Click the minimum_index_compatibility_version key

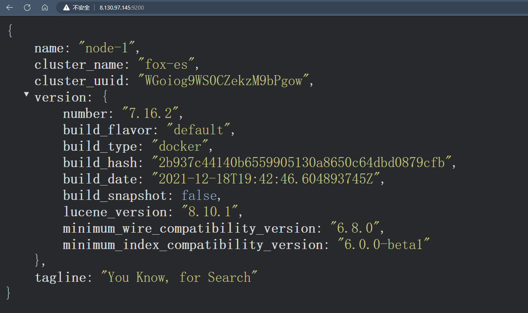point(193,245)
